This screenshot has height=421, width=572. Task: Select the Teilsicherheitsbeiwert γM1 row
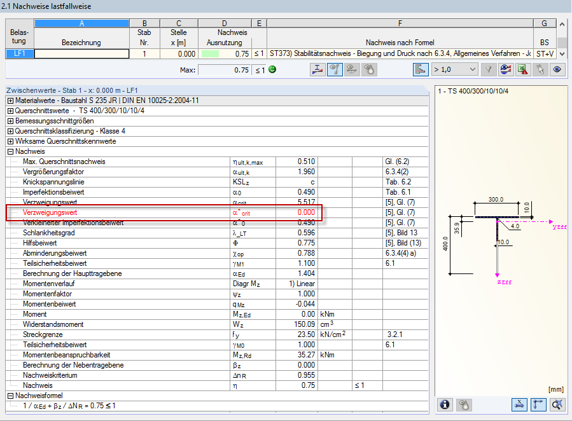tap(217, 263)
